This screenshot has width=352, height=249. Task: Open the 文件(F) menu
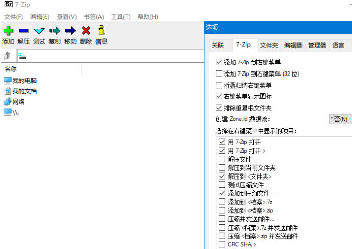coord(13,17)
